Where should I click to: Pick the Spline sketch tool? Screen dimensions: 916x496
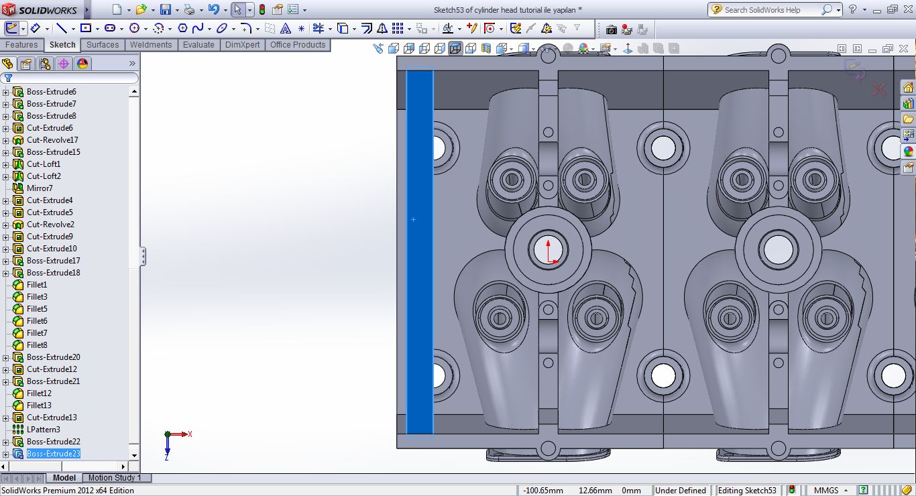coord(198,28)
